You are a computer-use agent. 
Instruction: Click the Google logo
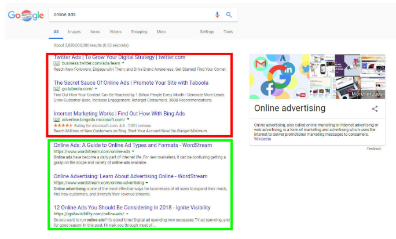(x=25, y=16)
